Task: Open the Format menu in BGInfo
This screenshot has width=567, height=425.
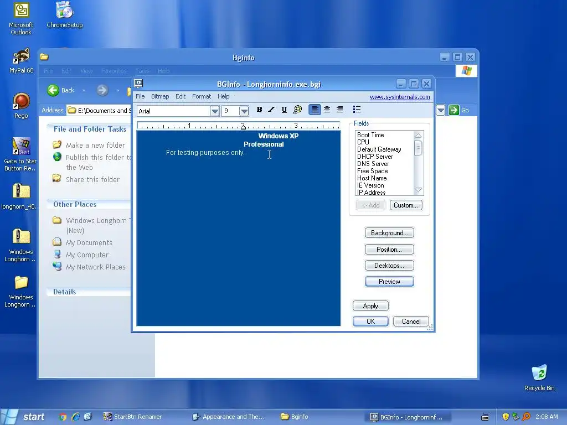Action: 202,96
